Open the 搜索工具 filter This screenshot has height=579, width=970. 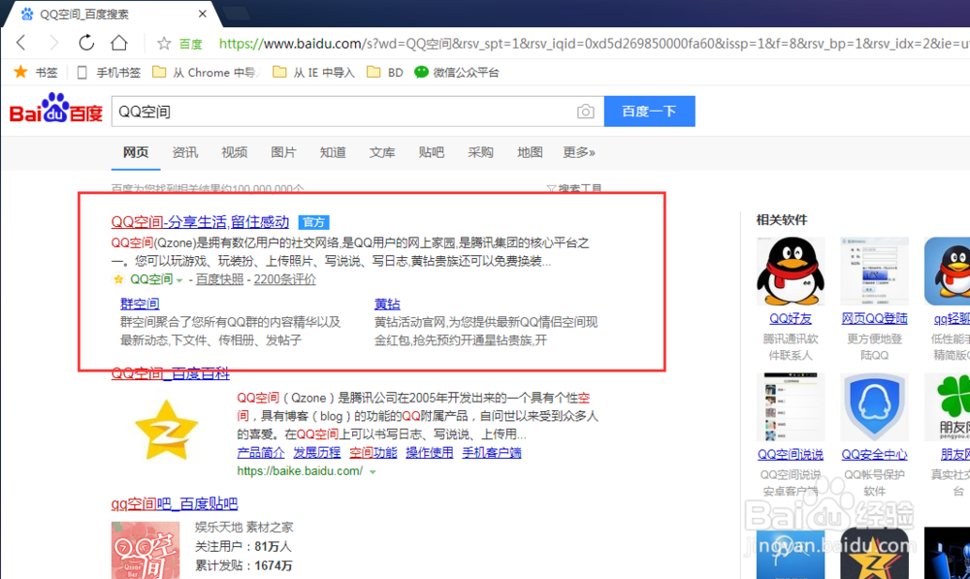click(x=574, y=188)
